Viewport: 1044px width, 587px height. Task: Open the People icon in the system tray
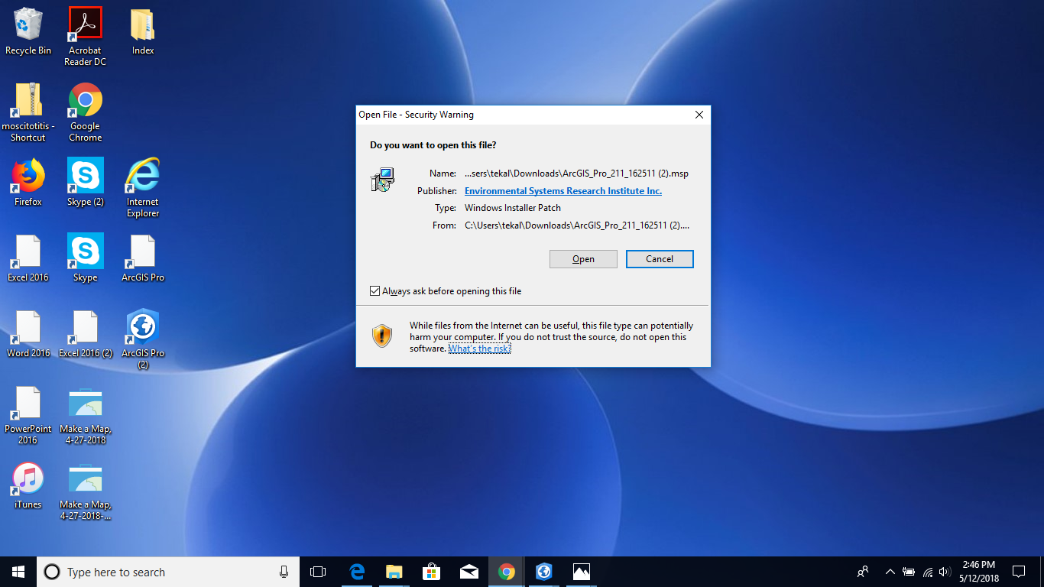tap(863, 572)
